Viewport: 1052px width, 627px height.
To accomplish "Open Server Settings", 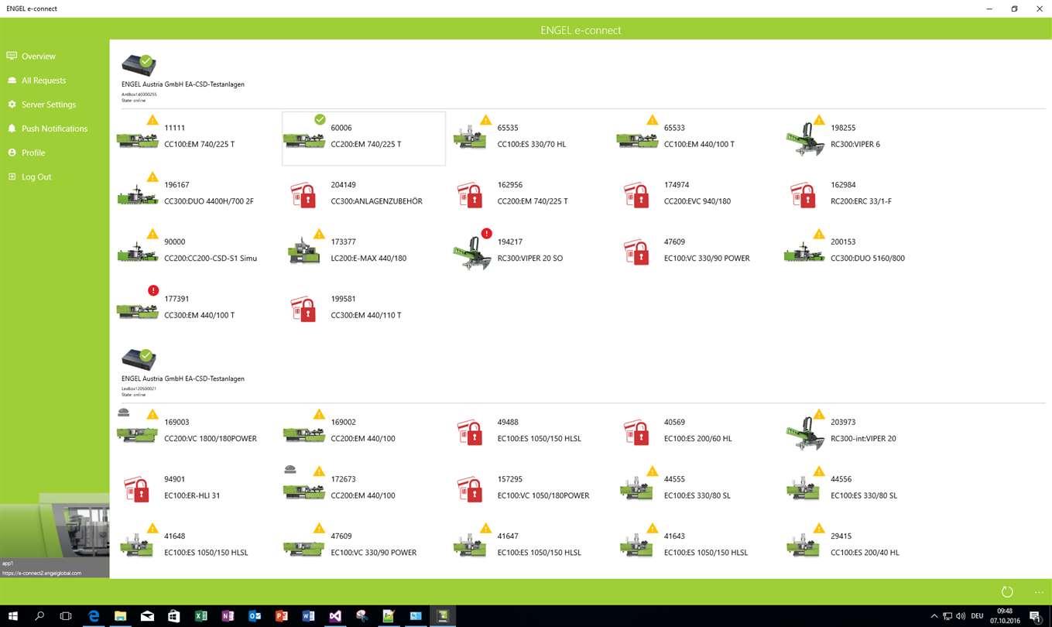I will pyautogui.click(x=48, y=104).
